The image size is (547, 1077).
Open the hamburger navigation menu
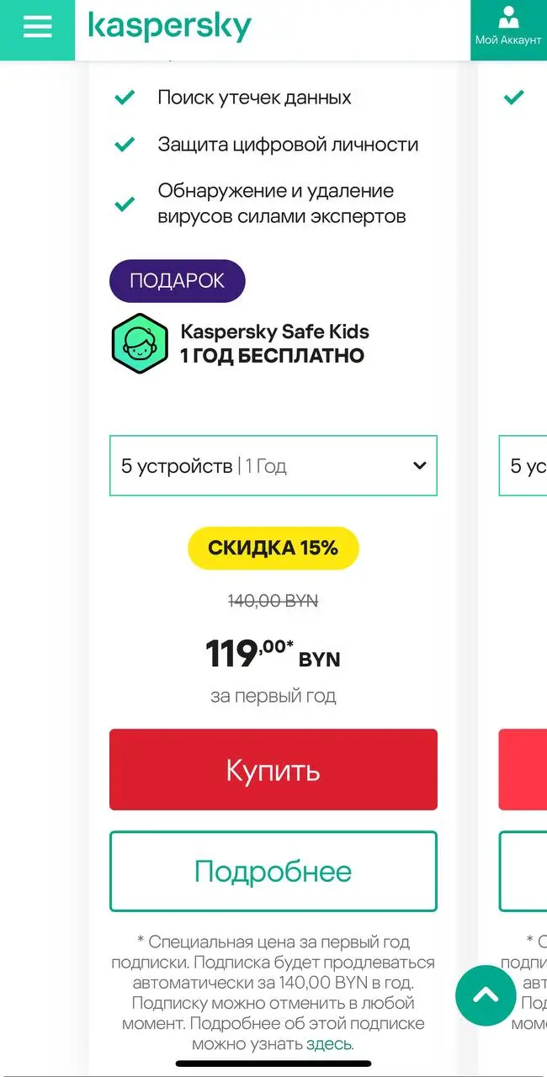pyautogui.click(x=36, y=27)
